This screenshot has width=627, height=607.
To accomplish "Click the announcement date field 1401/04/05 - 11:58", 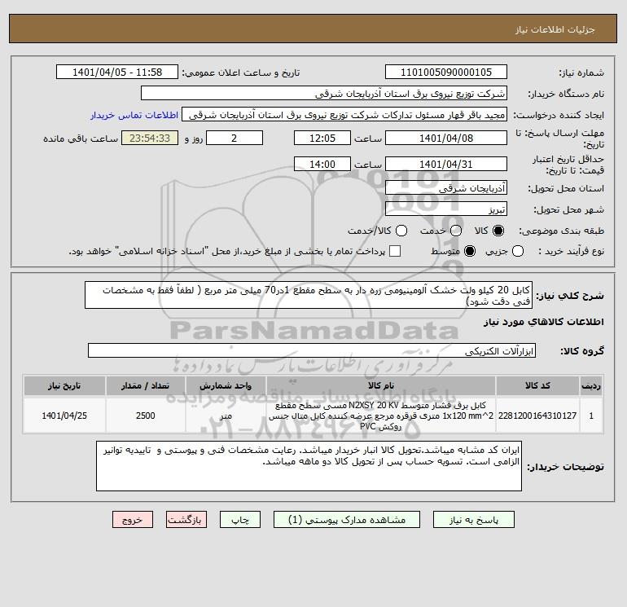I will (117, 72).
